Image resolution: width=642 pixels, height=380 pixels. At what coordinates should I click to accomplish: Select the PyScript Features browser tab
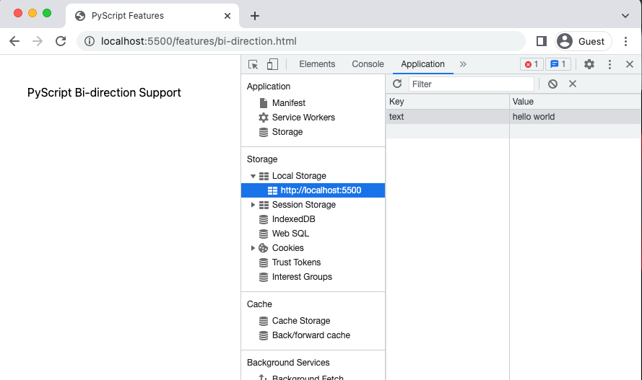point(152,16)
